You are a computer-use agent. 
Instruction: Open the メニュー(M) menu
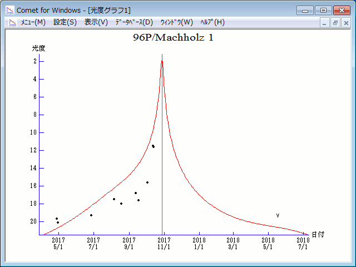coord(33,22)
